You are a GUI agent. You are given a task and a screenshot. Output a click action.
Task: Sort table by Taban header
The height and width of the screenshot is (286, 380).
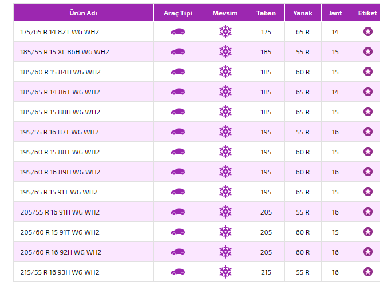click(266, 13)
